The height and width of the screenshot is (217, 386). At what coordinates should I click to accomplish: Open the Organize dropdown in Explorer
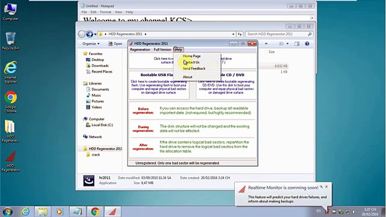point(91,44)
